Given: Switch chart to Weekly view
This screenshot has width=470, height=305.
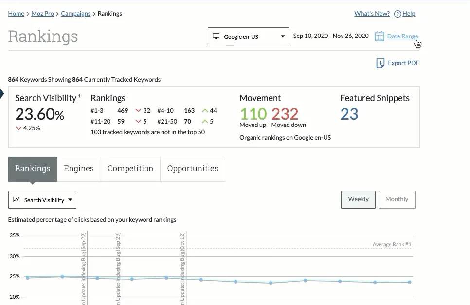Looking at the screenshot, I should tap(358, 199).
